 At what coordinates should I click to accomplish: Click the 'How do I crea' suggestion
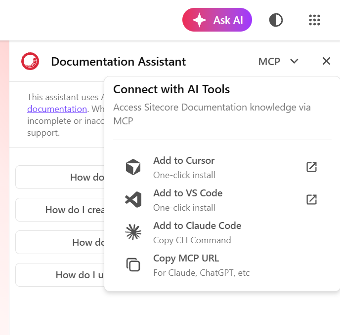pyautogui.click(x=60, y=210)
